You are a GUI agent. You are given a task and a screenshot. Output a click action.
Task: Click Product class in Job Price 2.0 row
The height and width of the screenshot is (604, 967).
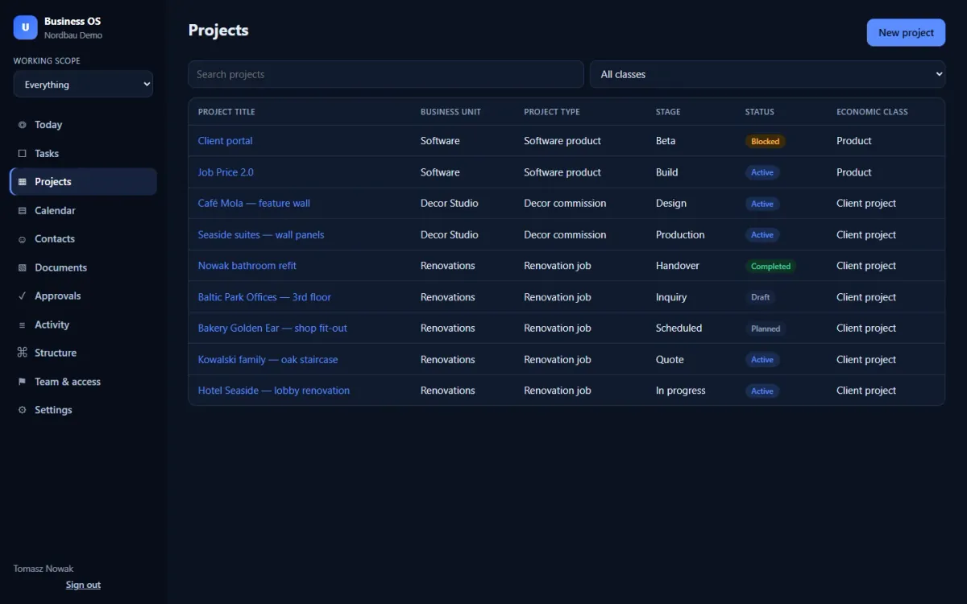[x=854, y=172]
